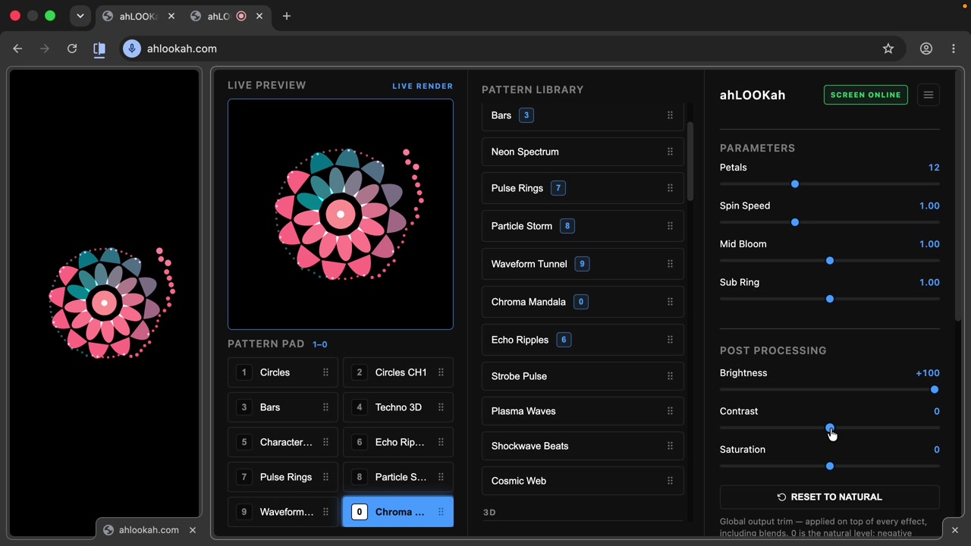Image resolution: width=971 pixels, height=546 pixels.
Task: Click the drag handle for Shockwave Beats
Action: tap(670, 446)
